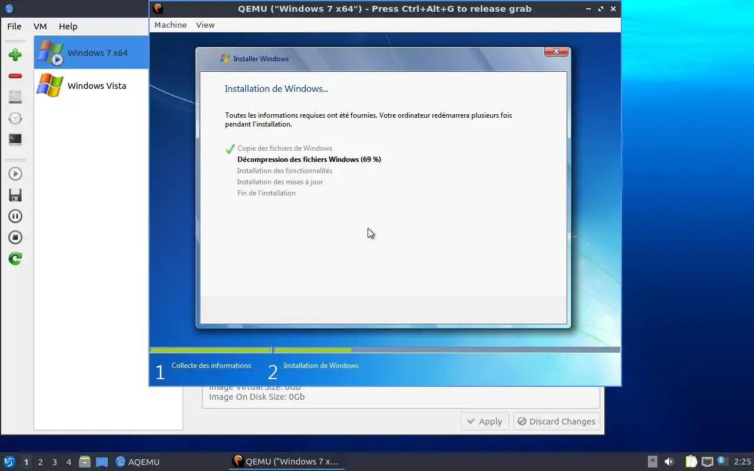
Task: Maximize the QEMU window
Action: click(x=601, y=9)
